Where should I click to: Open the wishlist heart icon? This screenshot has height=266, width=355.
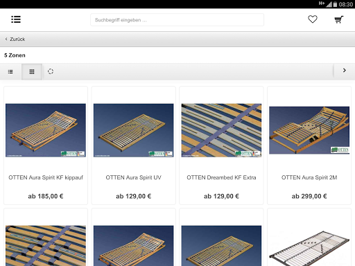click(x=313, y=19)
